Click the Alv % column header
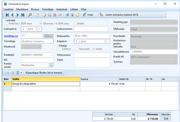The height and width of the screenshot is (122, 180). [153, 79]
